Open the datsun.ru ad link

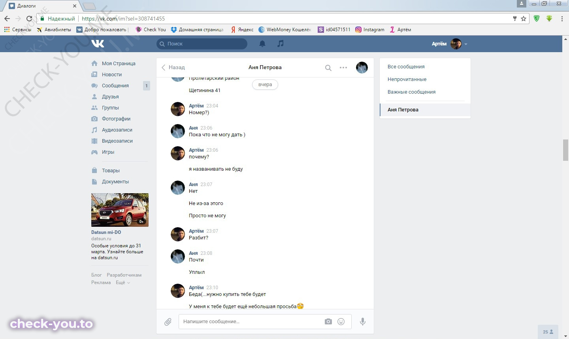101,239
